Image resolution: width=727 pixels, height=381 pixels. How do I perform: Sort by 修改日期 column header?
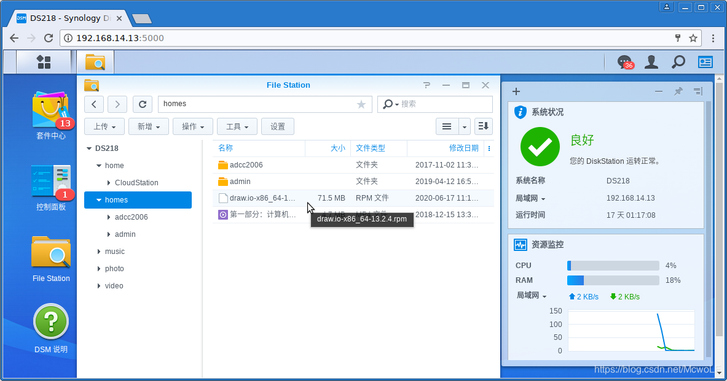click(x=446, y=148)
